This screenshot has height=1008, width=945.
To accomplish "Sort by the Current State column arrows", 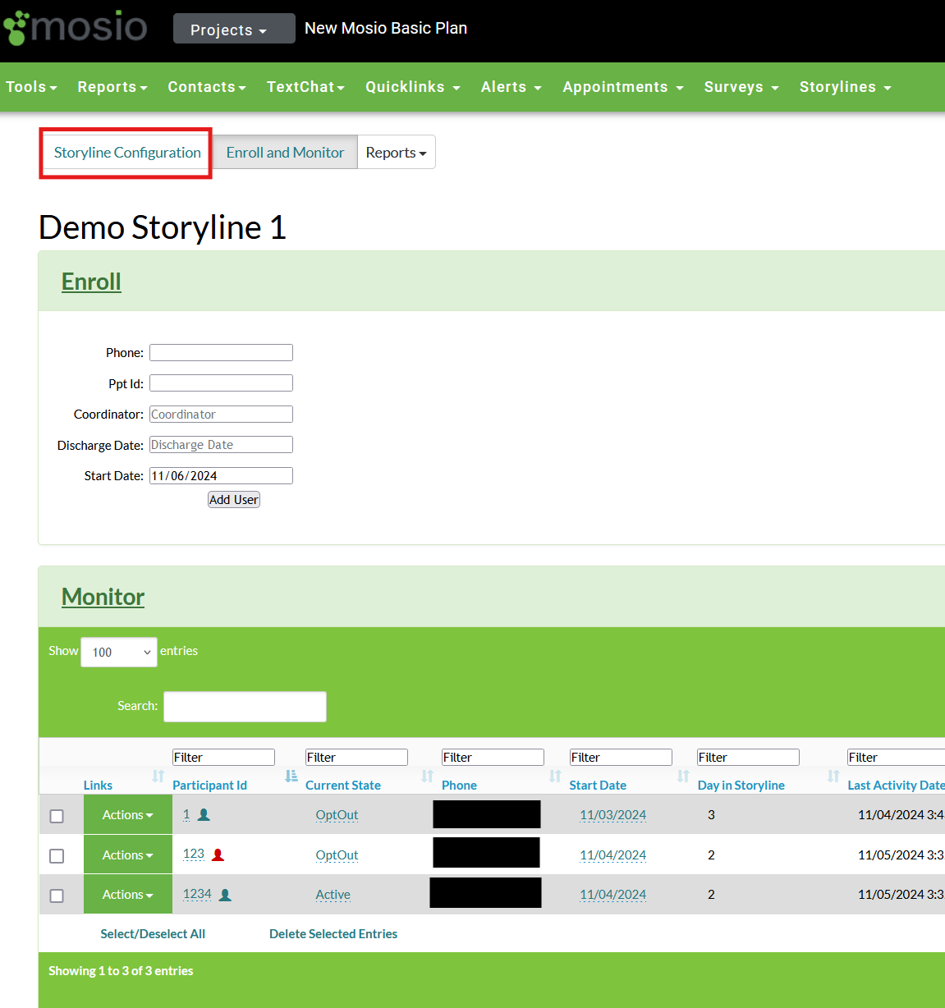I will click(427, 776).
